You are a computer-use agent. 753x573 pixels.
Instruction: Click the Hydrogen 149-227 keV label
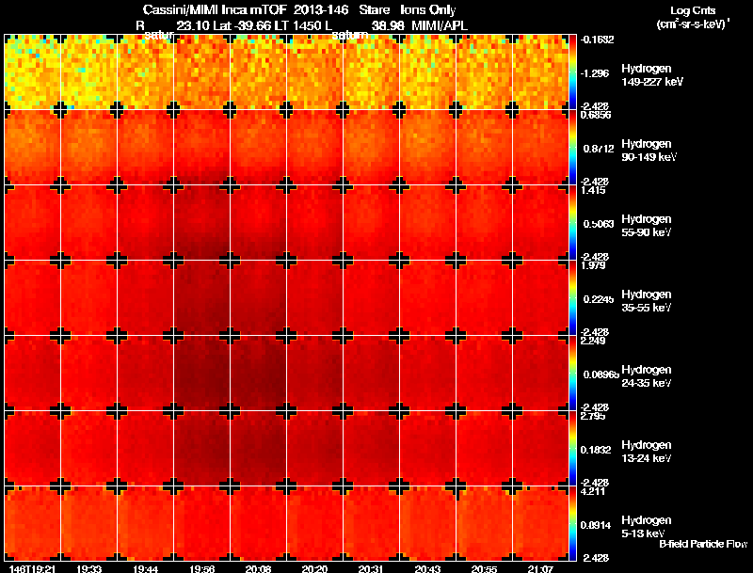point(651,75)
